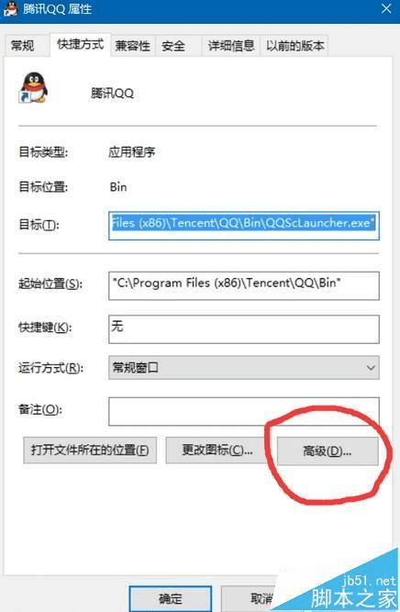Click the QQ penguin shortcut icon
Viewport: 400px width, 612px height.
click(x=34, y=88)
